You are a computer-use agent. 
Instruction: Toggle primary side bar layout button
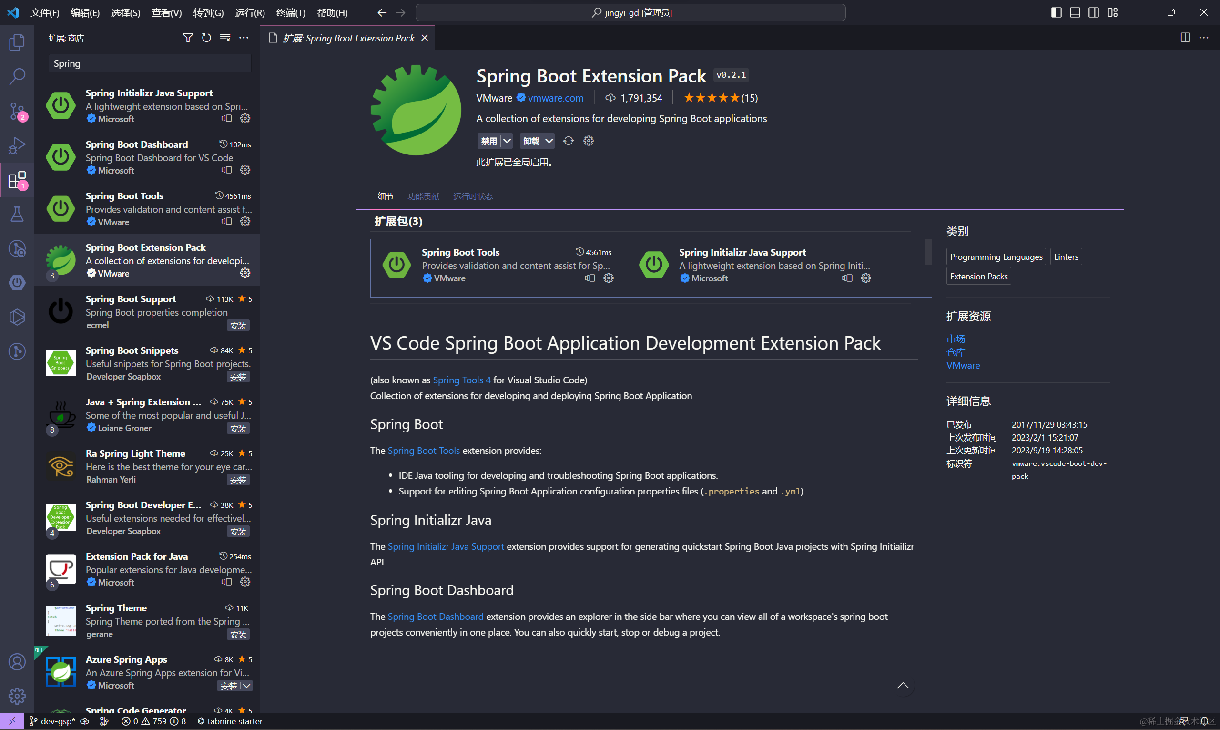(x=1056, y=12)
